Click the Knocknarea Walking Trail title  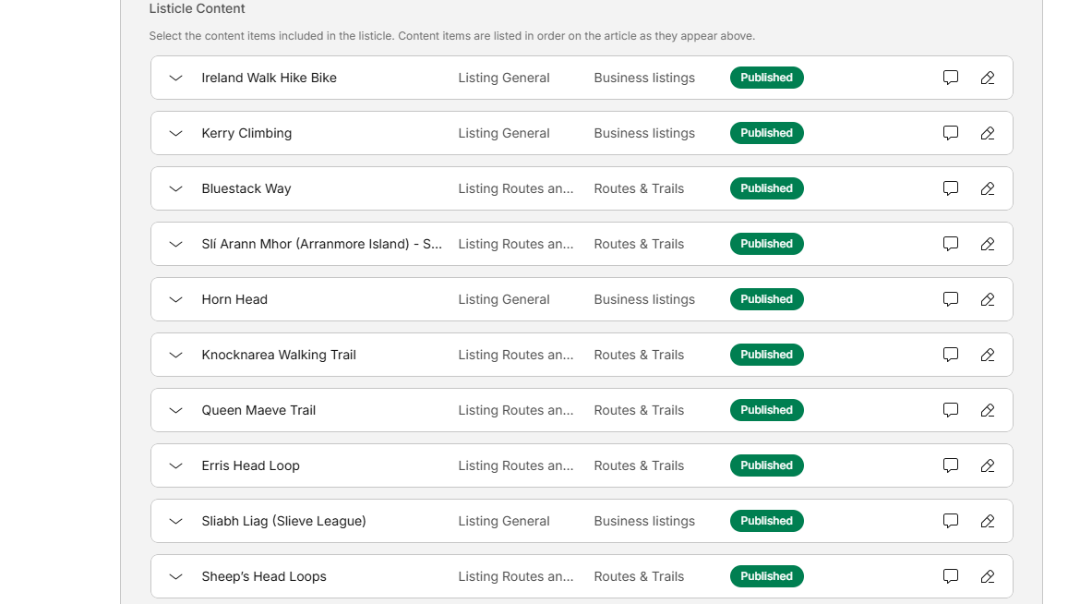279,355
